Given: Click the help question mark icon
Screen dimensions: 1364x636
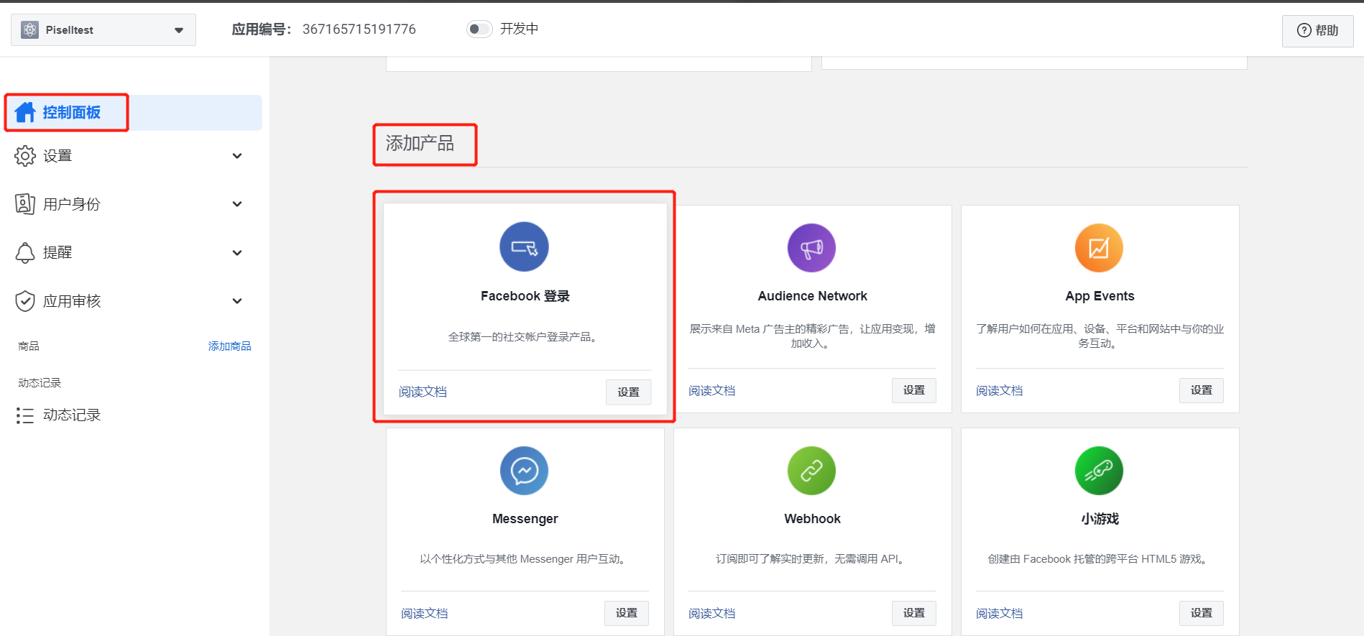Looking at the screenshot, I should [x=1304, y=30].
